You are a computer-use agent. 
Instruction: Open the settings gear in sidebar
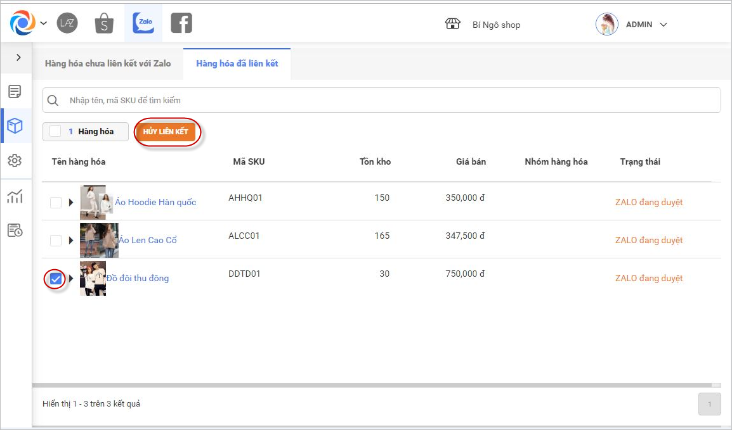coord(15,161)
